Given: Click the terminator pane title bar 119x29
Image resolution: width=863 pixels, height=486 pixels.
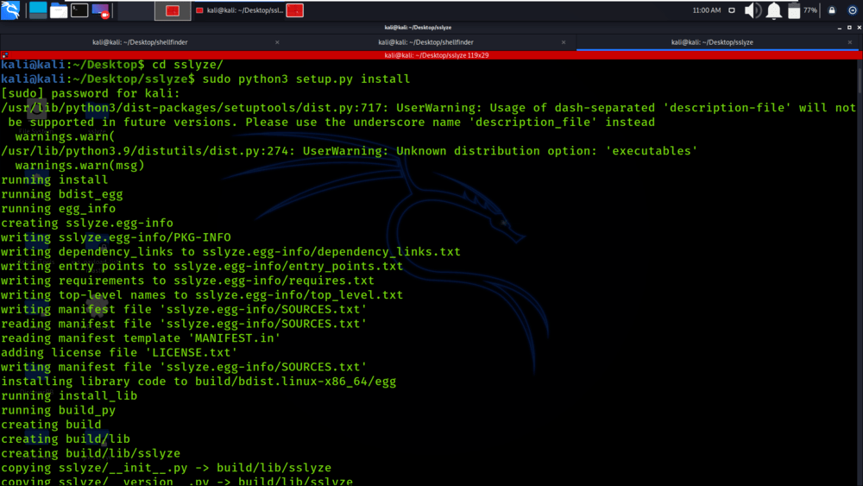Looking at the screenshot, I should (436, 55).
